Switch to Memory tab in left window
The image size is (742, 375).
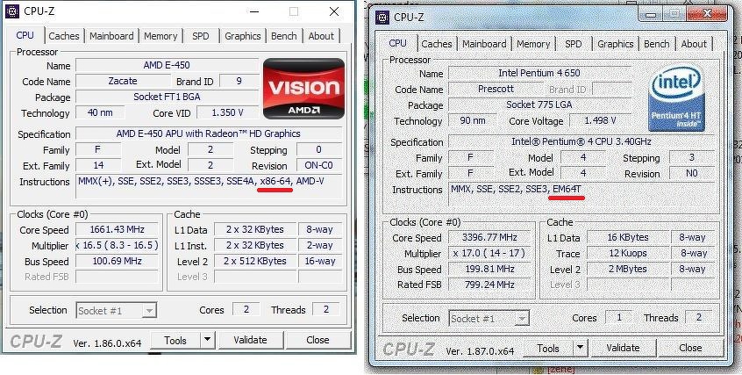point(161,36)
